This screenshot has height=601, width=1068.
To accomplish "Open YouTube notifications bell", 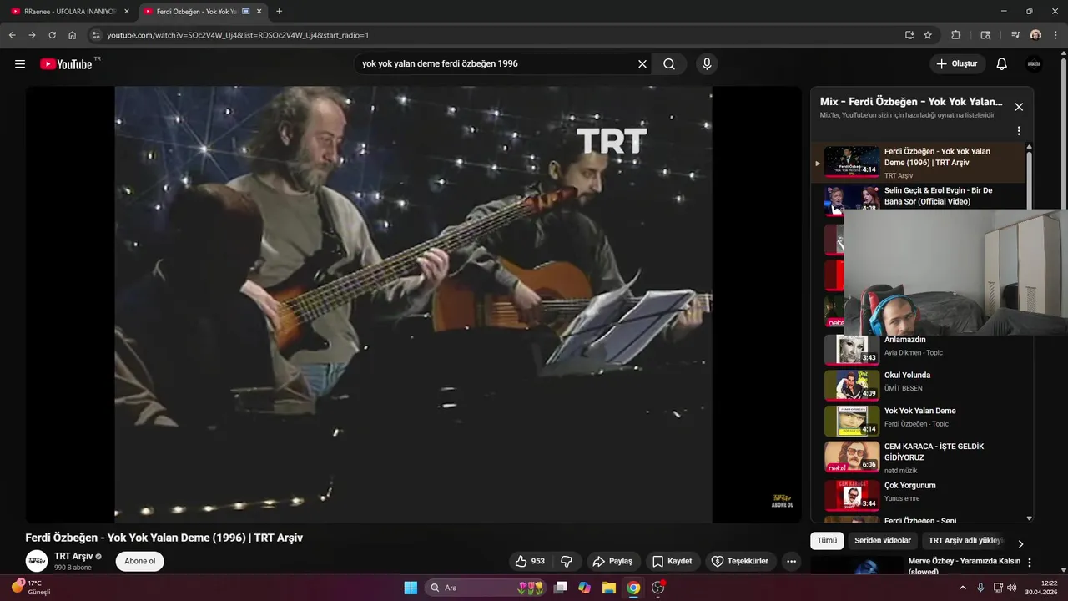I will click(x=1002, y=64).
